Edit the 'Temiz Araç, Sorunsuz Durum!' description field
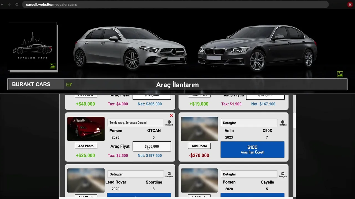 coord(136,122)
